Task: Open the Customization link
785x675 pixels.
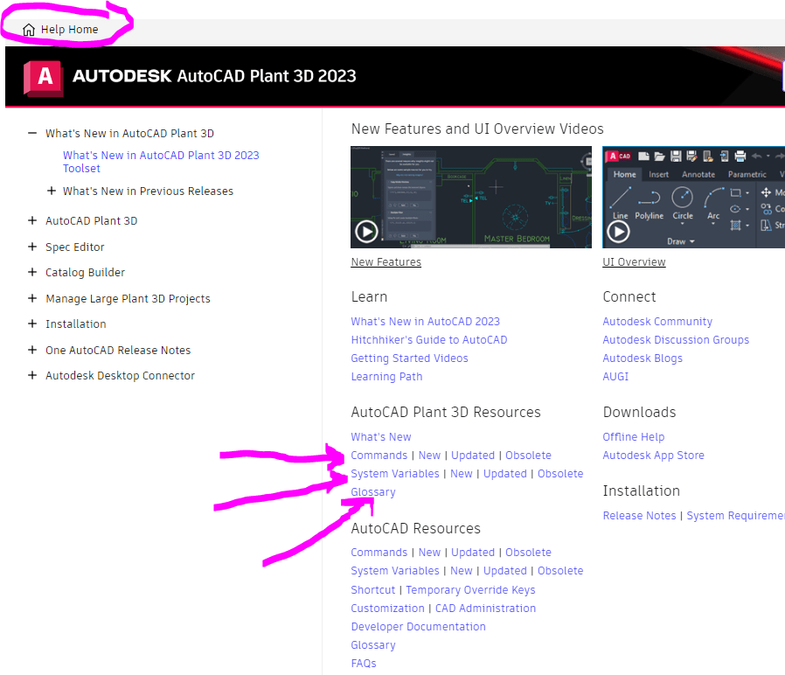Action: 387,609
